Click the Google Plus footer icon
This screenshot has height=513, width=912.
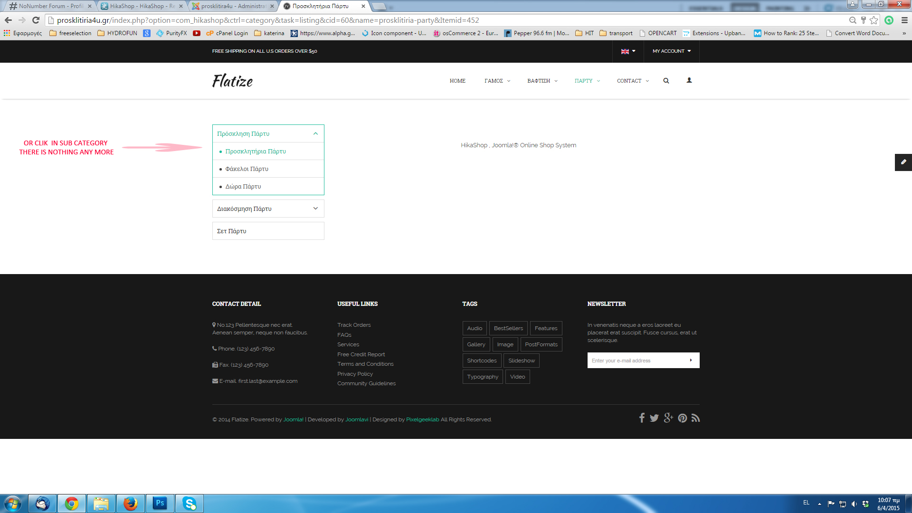click(668, 418)
